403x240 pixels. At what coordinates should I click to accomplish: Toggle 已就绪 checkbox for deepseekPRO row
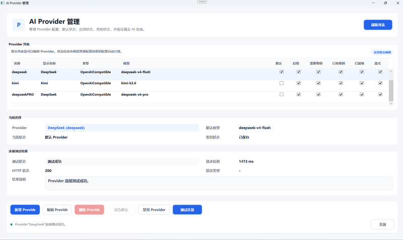click(362, 94)
